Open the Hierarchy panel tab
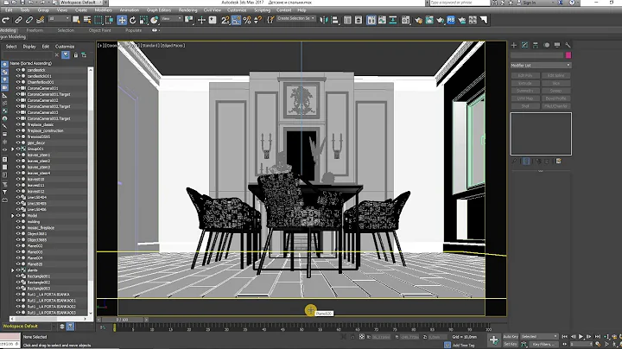622x349 pixels. tap(536, 45)
